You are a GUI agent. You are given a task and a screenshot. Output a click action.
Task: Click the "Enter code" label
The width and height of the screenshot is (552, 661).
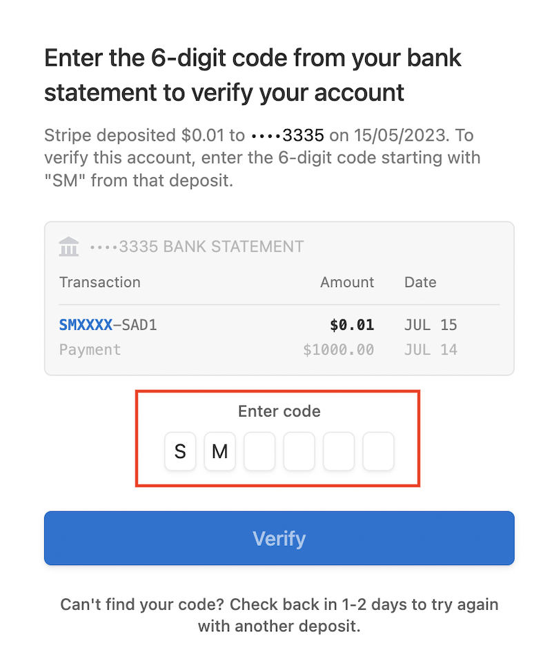coord(279,412)
